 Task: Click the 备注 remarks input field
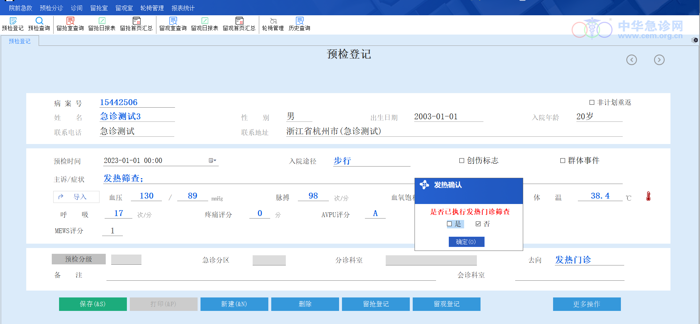pyautogui.click(x=271, y=276)
